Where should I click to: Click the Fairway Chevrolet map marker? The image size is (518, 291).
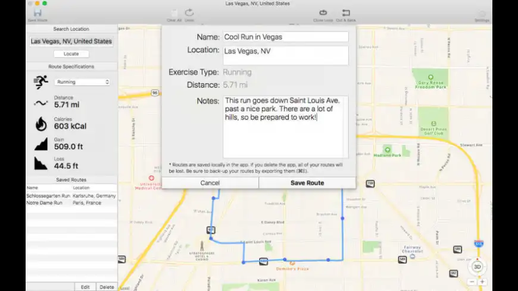point(412,256)
